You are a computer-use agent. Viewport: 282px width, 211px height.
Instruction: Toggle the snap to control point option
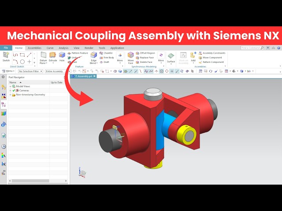pyautogui.click(x=141, y=71)
